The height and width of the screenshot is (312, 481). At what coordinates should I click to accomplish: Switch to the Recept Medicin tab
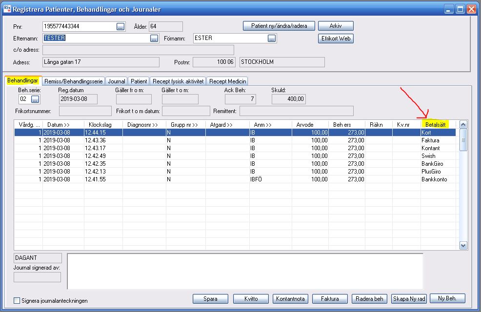[x=228, y=81]
